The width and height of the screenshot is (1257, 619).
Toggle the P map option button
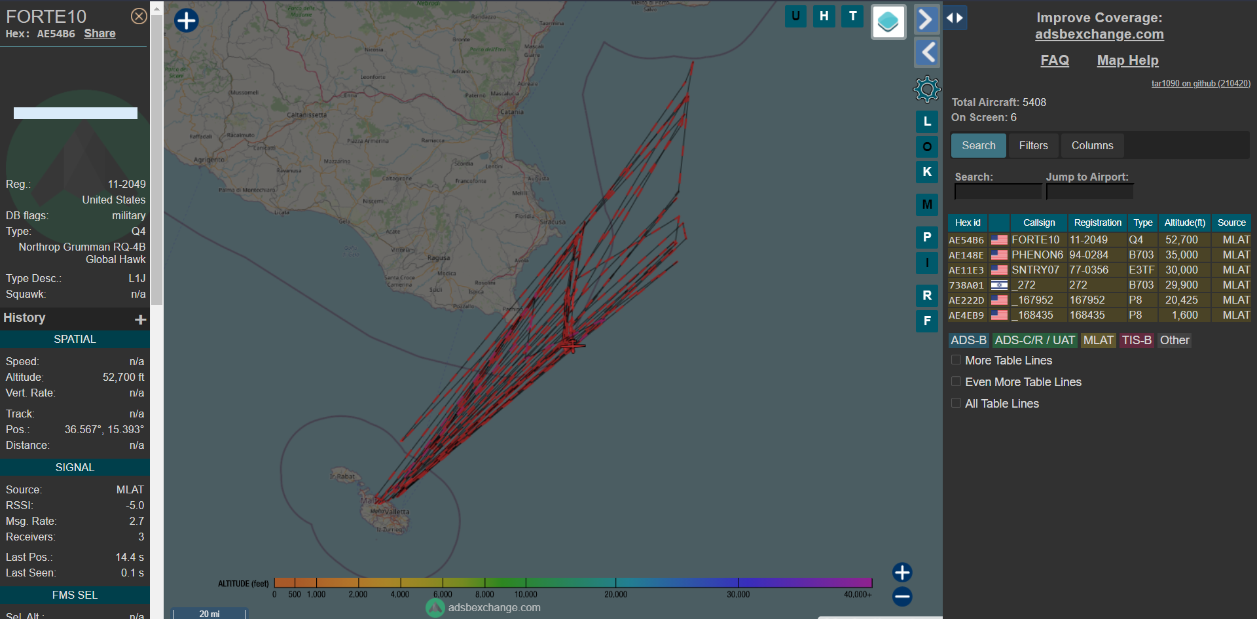pos(927,237)
